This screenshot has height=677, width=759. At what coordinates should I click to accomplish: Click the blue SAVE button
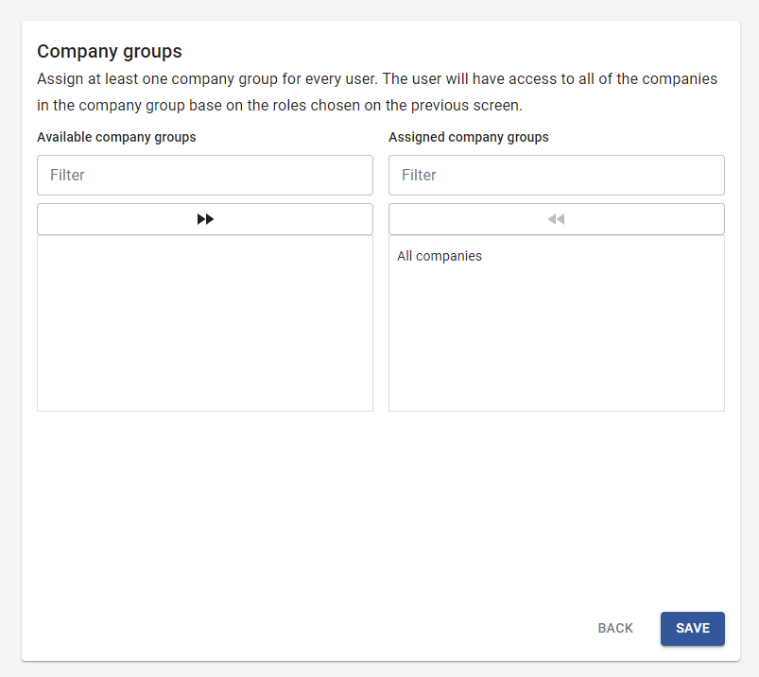coord(692,628)
